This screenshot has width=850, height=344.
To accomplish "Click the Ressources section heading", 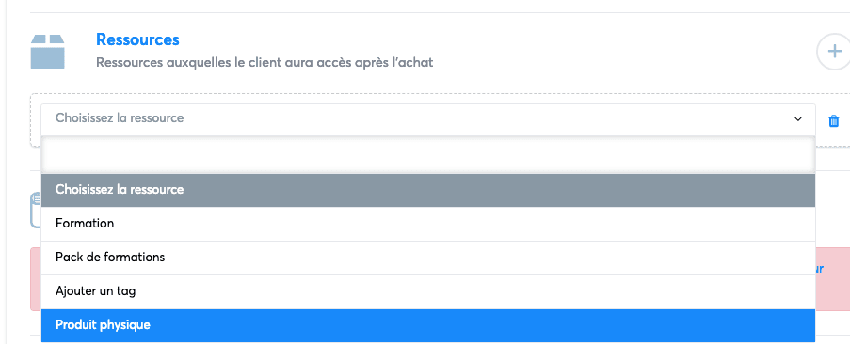I will click(137, 39).
